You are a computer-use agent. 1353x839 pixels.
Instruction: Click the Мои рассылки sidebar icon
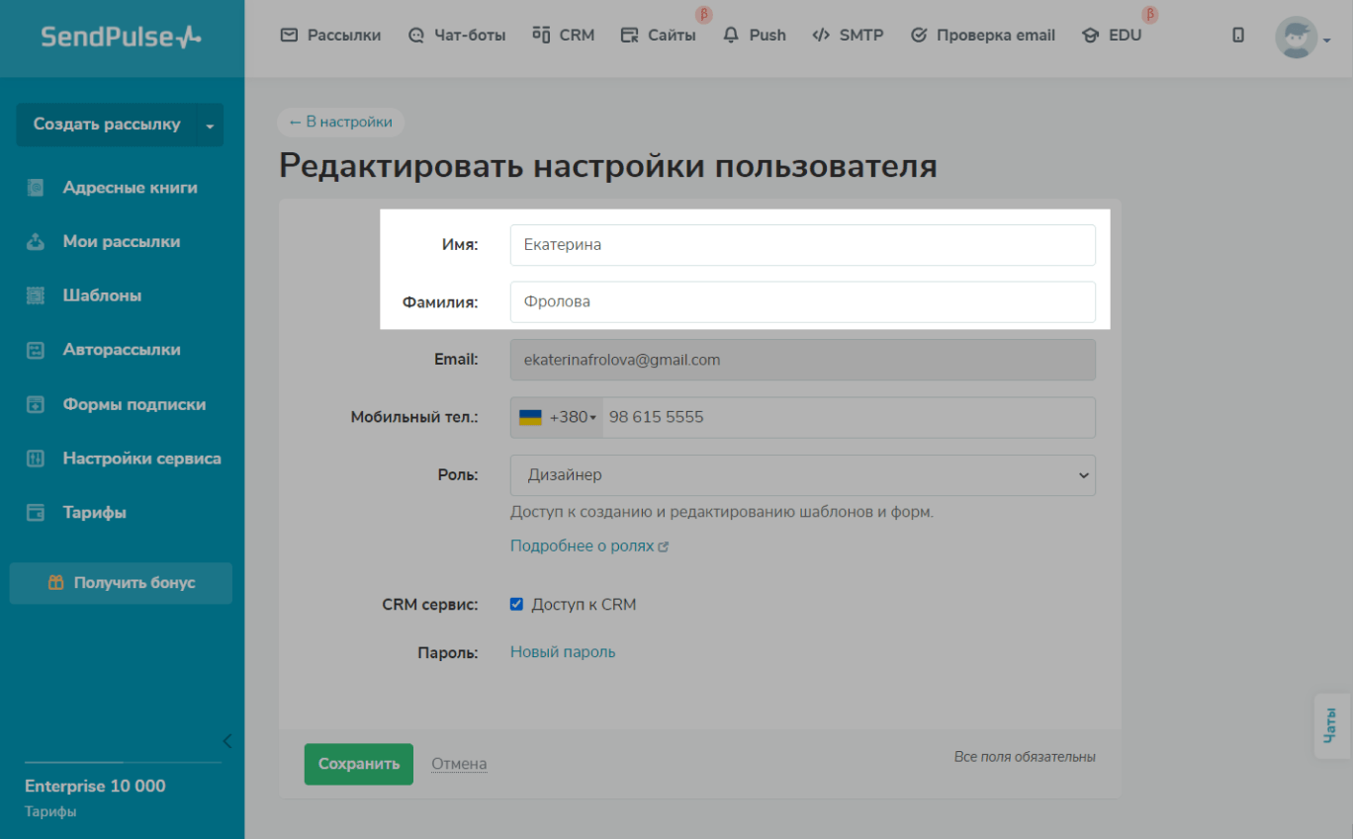click(x=36, y=242)
